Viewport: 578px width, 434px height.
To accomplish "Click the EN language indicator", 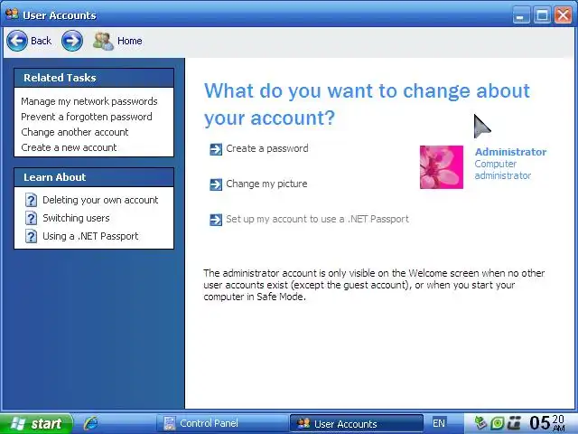I will (x=439, y=423).
